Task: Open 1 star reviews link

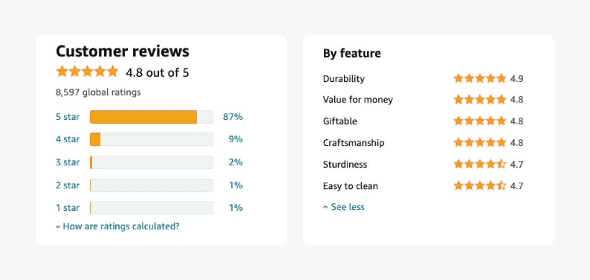Action: (68, 207)
